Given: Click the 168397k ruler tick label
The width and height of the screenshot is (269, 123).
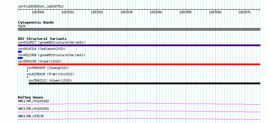Looking at the screenshot, I should [x=245, y=12].
